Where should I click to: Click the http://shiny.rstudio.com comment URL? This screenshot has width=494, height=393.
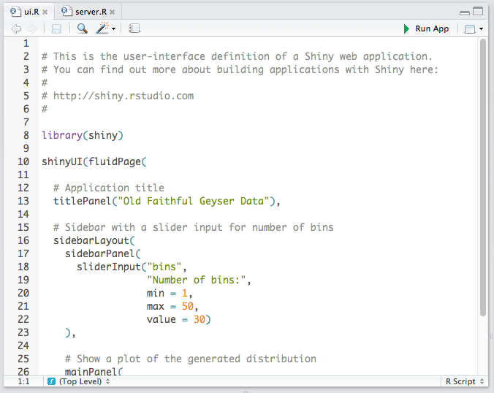click(x=123, y=96)
